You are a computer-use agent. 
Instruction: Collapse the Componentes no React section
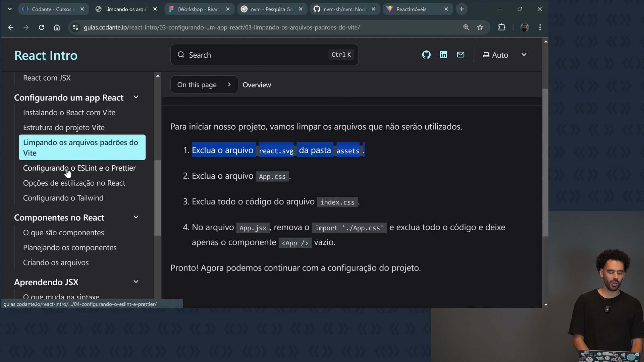tap(136, 217)
